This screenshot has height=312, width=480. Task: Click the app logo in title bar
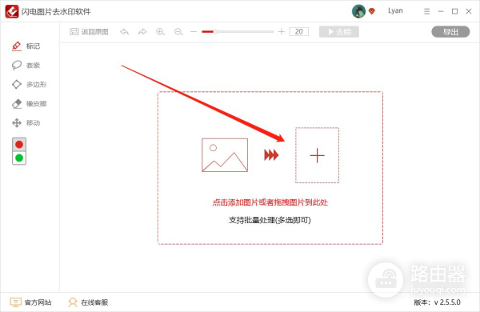pos(12,12)
